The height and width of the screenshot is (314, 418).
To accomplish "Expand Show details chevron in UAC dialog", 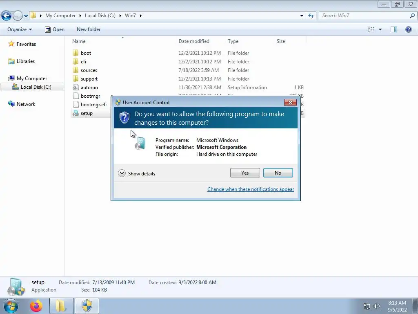I will point(122,173).
